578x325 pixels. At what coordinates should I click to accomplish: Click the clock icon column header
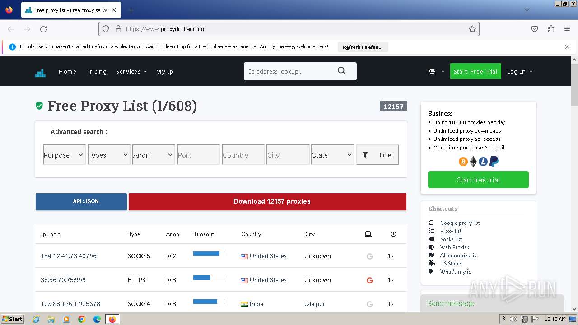pos(393,234)
